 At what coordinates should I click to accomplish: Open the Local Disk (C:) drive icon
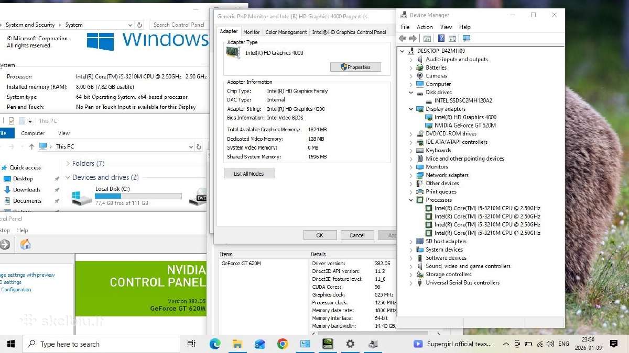click(x=82, y=198)
